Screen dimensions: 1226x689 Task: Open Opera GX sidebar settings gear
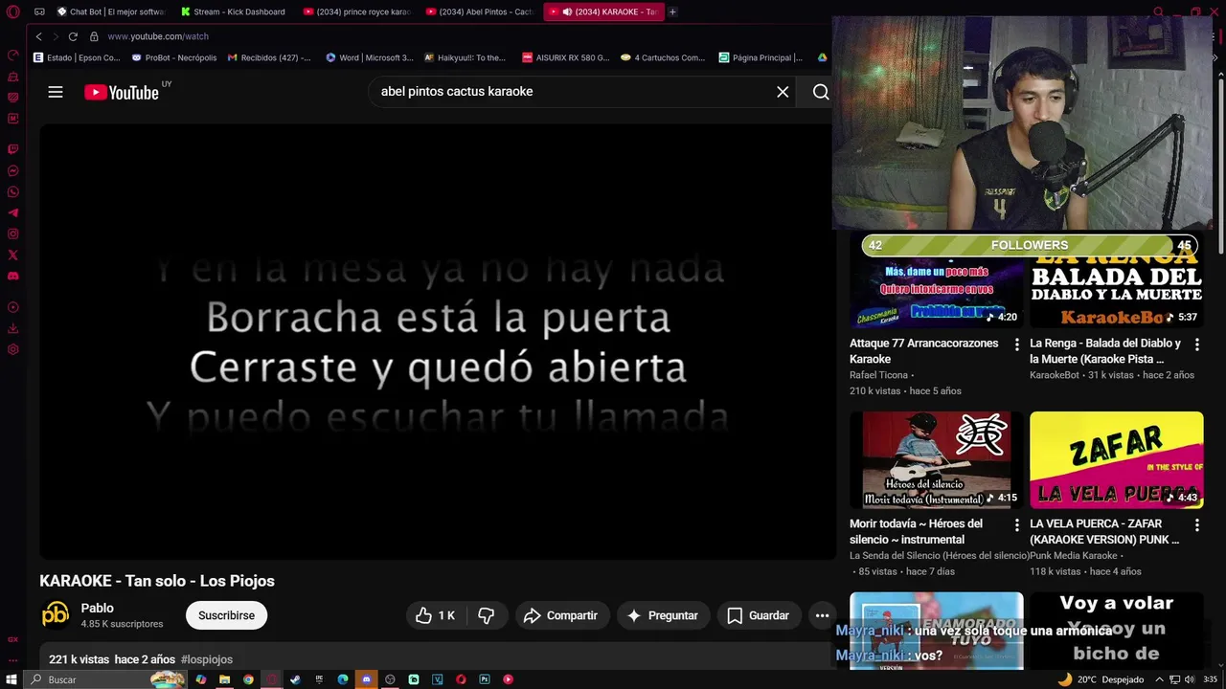coord(12,349)
